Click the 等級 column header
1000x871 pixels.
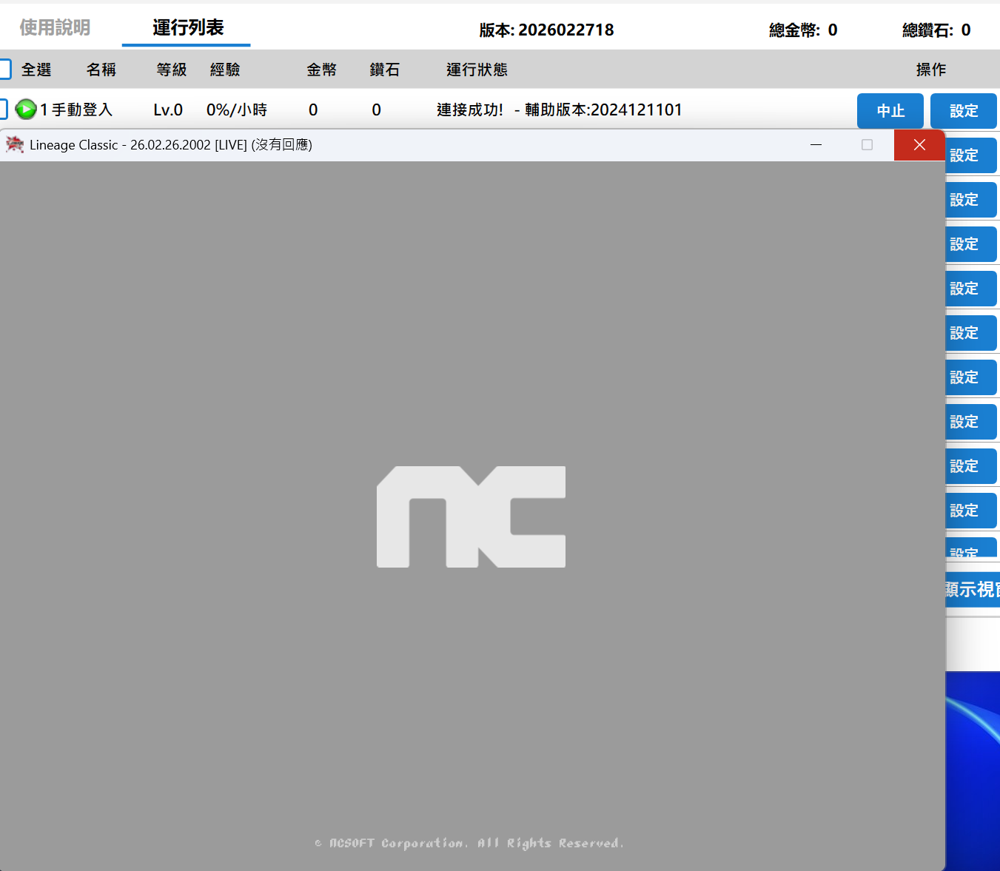pos(172,70)
